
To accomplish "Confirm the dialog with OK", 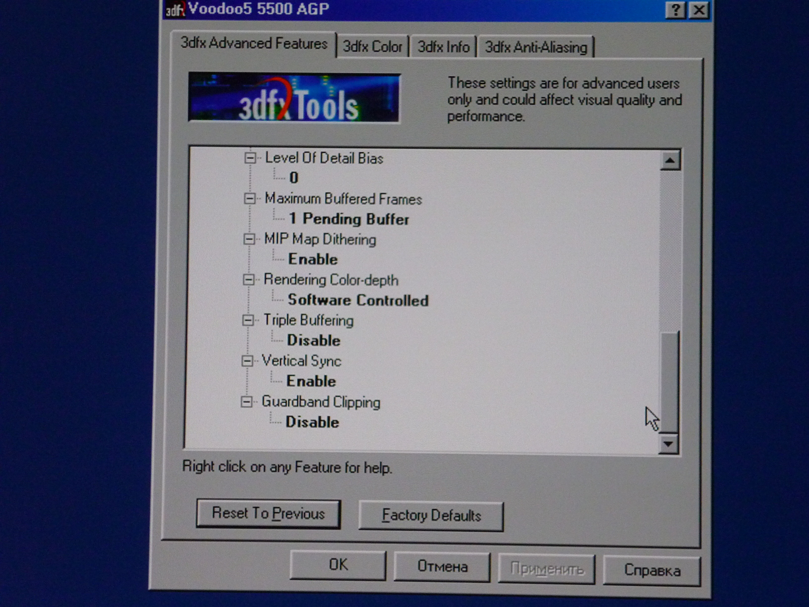I will [338, 565].
